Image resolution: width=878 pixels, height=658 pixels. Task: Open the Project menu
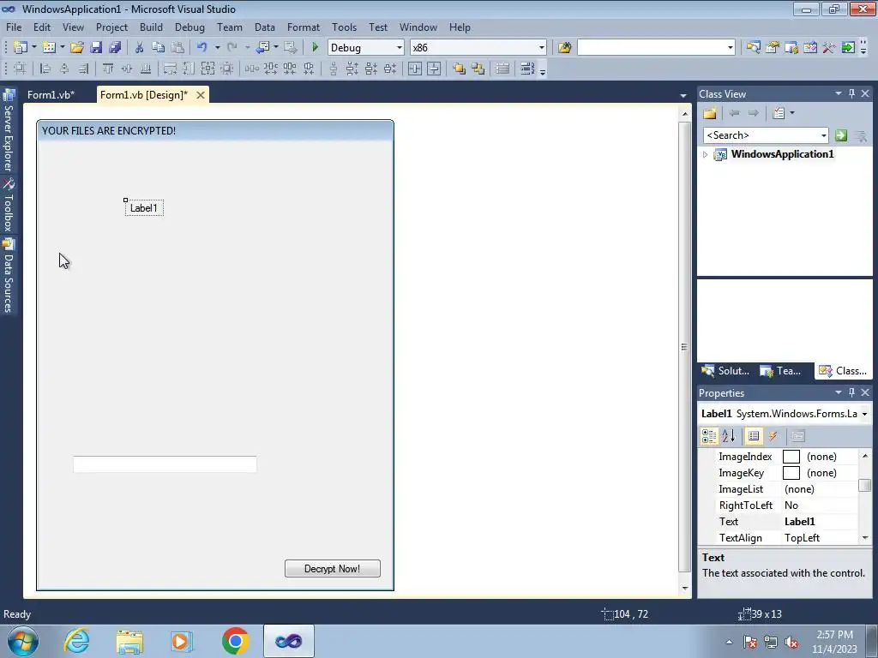[x=111, y=27]
